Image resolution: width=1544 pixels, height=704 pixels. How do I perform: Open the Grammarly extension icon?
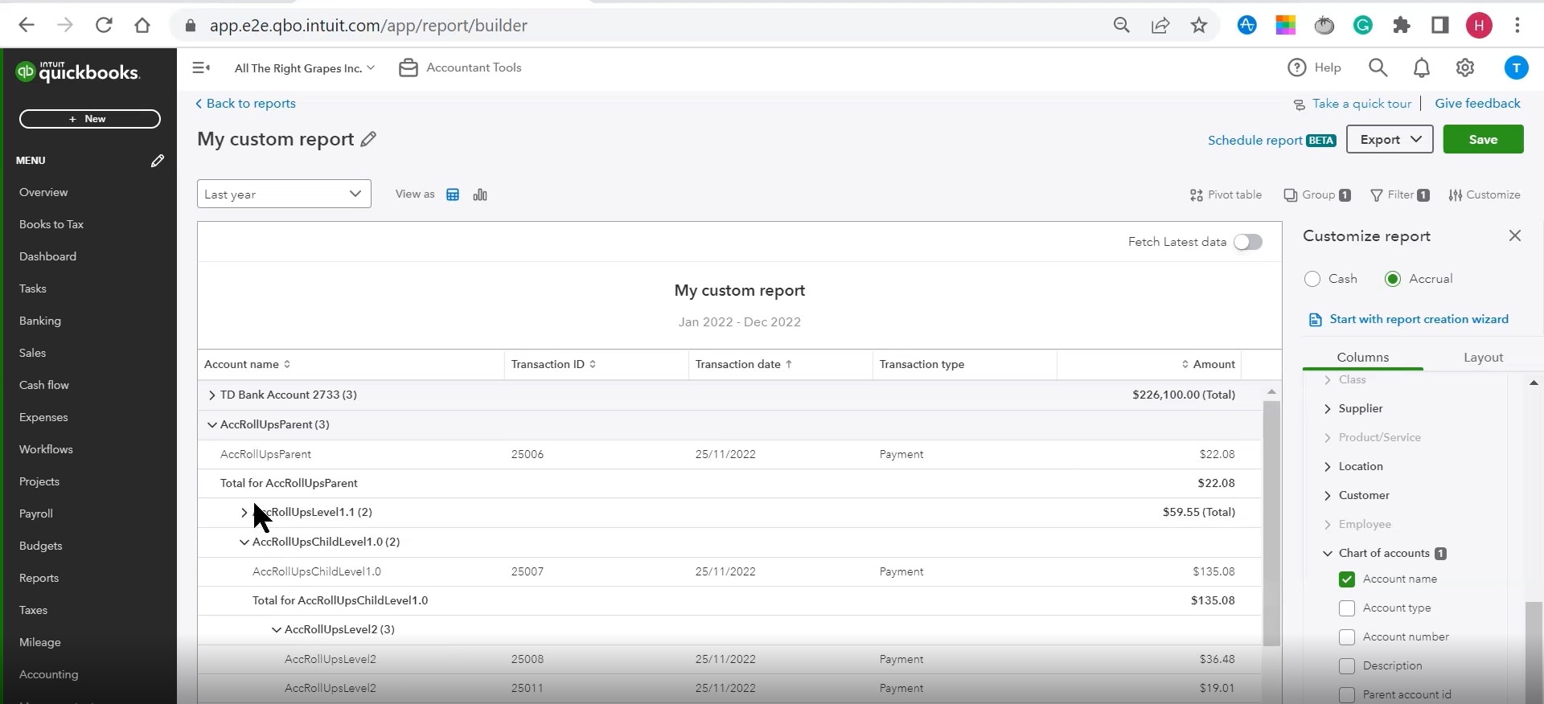pos(1363,25)
